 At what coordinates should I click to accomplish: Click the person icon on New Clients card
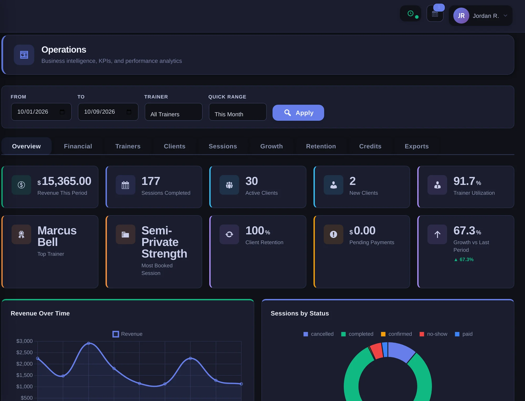tap(333, 185)
